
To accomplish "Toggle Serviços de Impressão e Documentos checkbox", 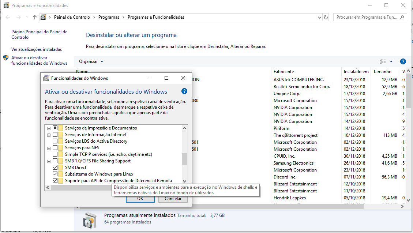I will [x=55, y=128].
